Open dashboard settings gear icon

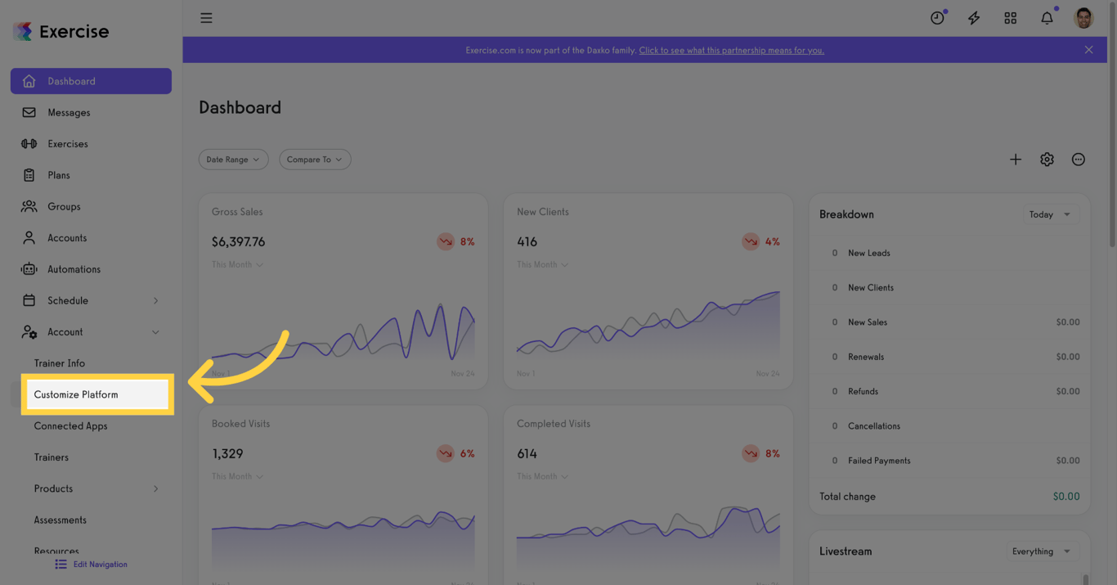click(1047, 160)
